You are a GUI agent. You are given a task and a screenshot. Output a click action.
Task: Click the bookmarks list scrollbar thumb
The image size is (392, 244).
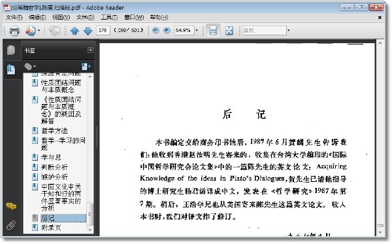(x=90, y=214)
